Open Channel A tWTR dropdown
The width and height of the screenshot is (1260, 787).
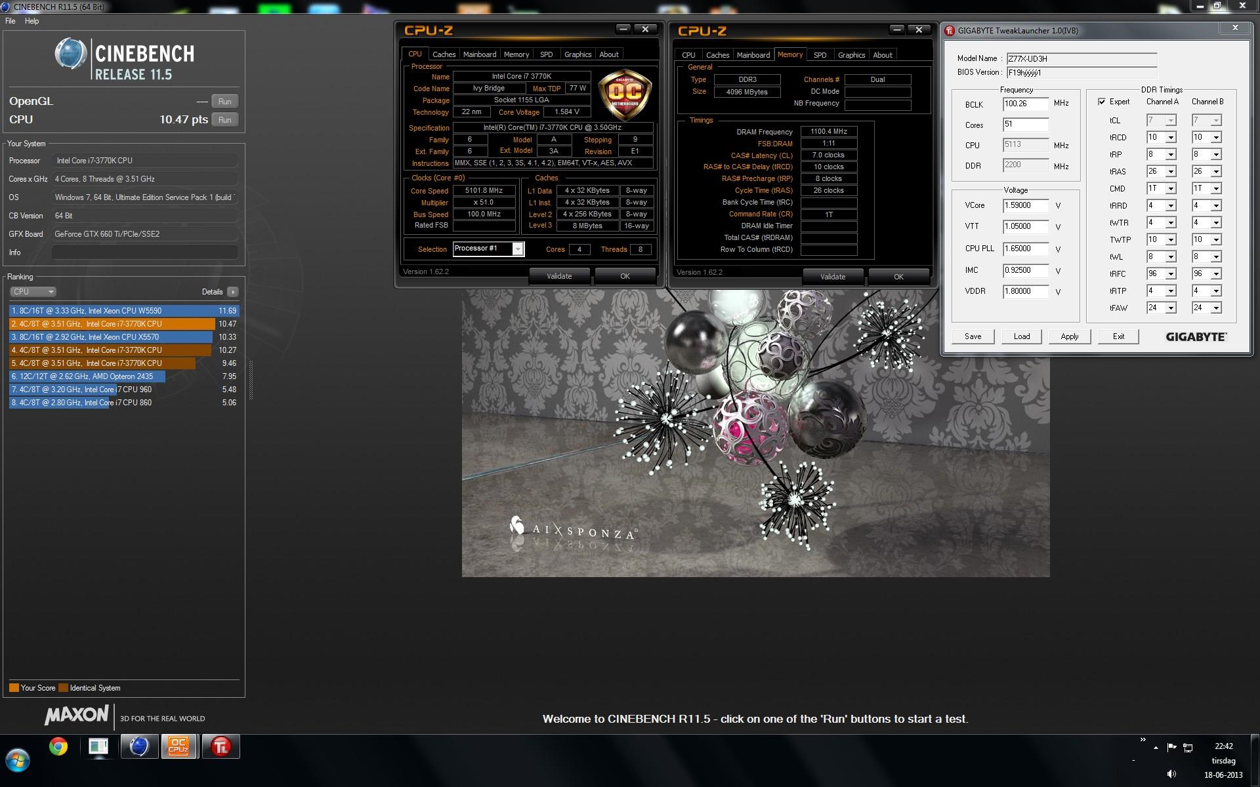coord(1171,223)
